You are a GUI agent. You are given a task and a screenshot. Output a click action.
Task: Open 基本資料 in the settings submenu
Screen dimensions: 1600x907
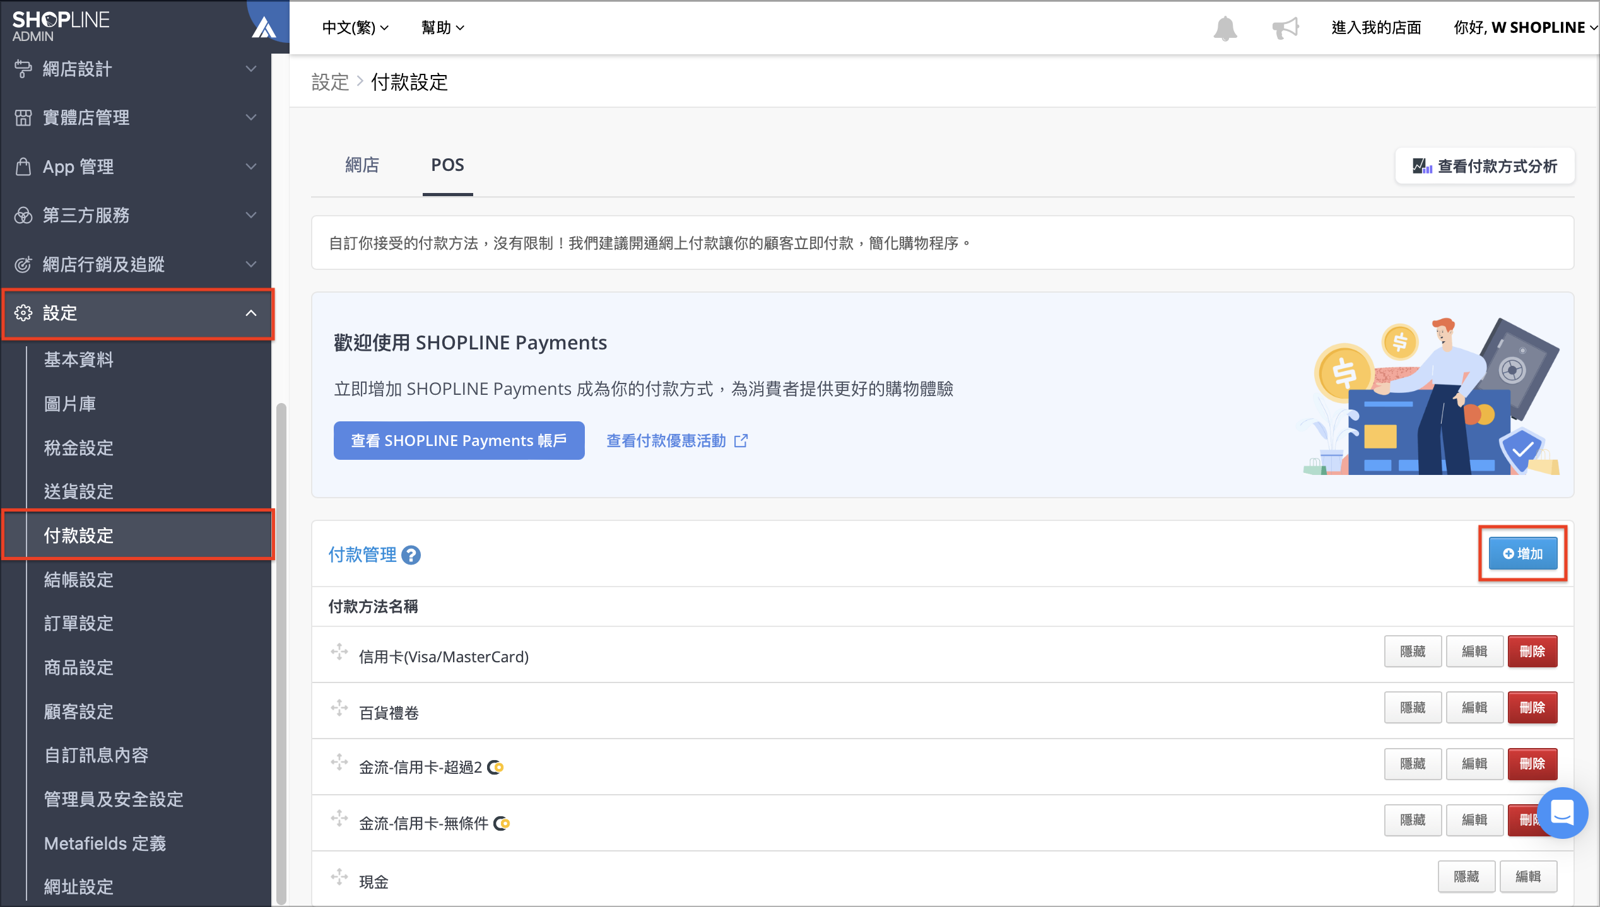point(78,360)
